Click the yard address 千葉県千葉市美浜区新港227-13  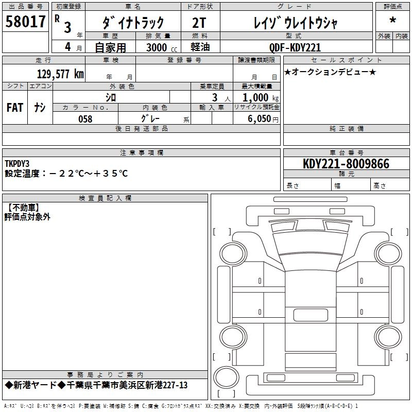click(127, 385)
